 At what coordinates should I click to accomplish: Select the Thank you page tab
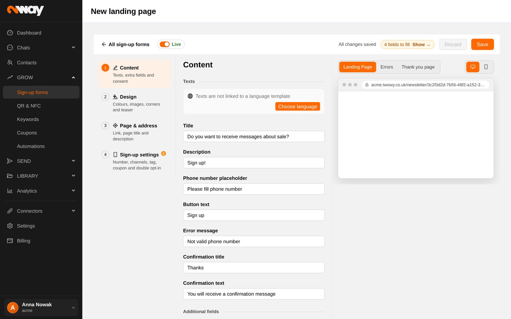tap(418, 67)
